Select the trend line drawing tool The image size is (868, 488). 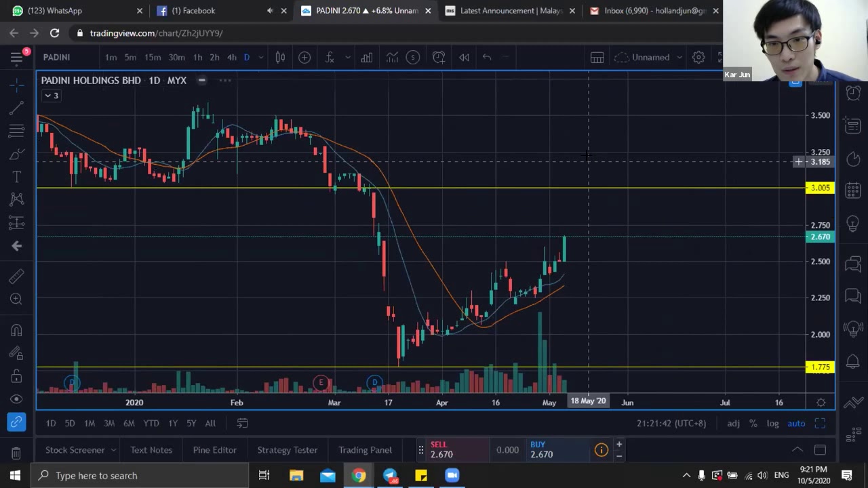[x=17, y=107]
